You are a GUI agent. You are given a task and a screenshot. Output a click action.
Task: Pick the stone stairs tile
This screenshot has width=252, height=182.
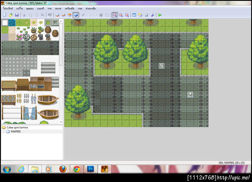48,68
